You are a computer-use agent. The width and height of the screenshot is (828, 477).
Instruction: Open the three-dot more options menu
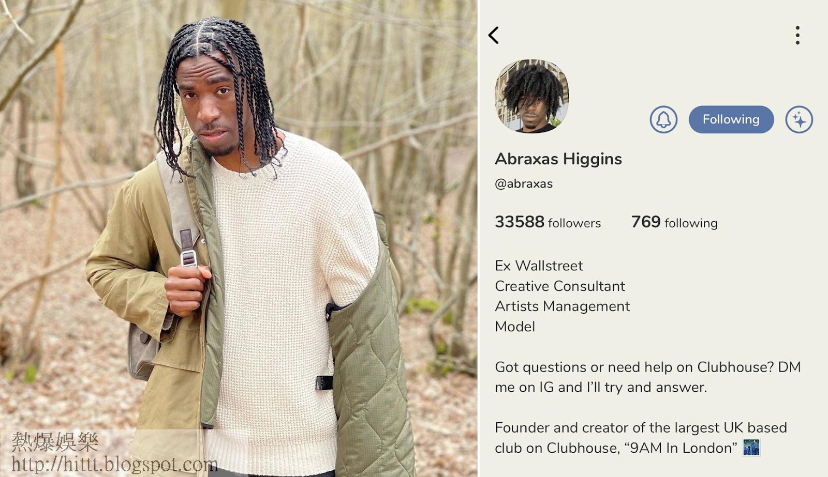[797, 35]
